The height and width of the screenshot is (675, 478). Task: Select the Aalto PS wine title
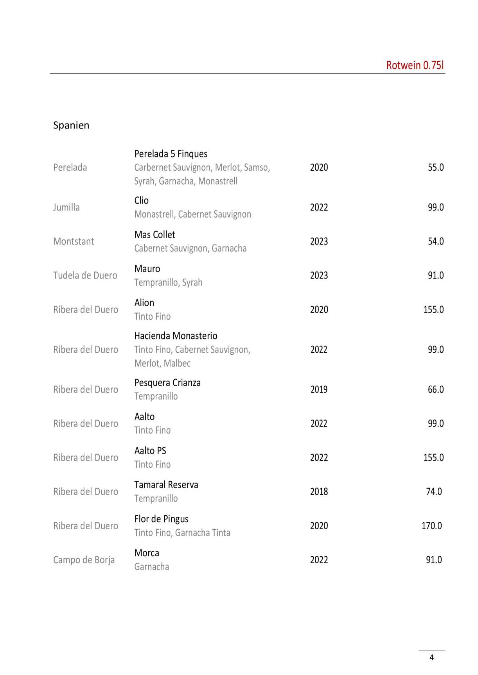150,451
